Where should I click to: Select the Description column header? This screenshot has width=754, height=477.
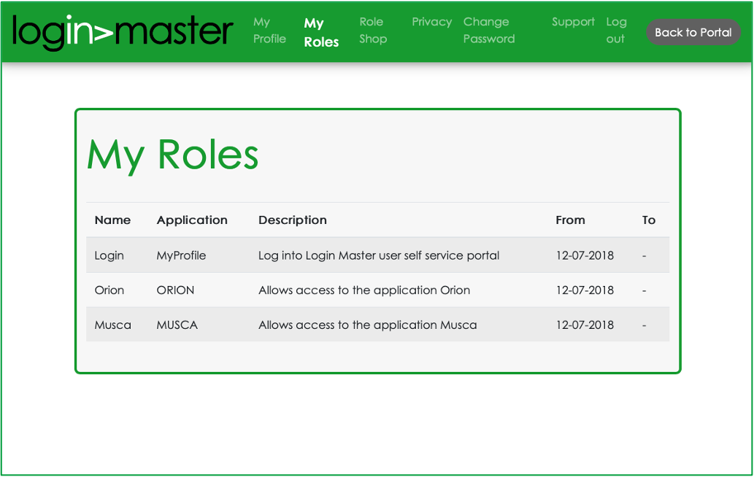pyautogui.click(x=292, y=220)
